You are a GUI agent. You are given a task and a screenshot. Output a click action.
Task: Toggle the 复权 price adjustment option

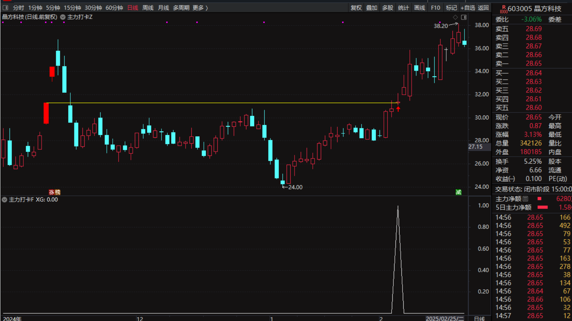pos(356,8)
